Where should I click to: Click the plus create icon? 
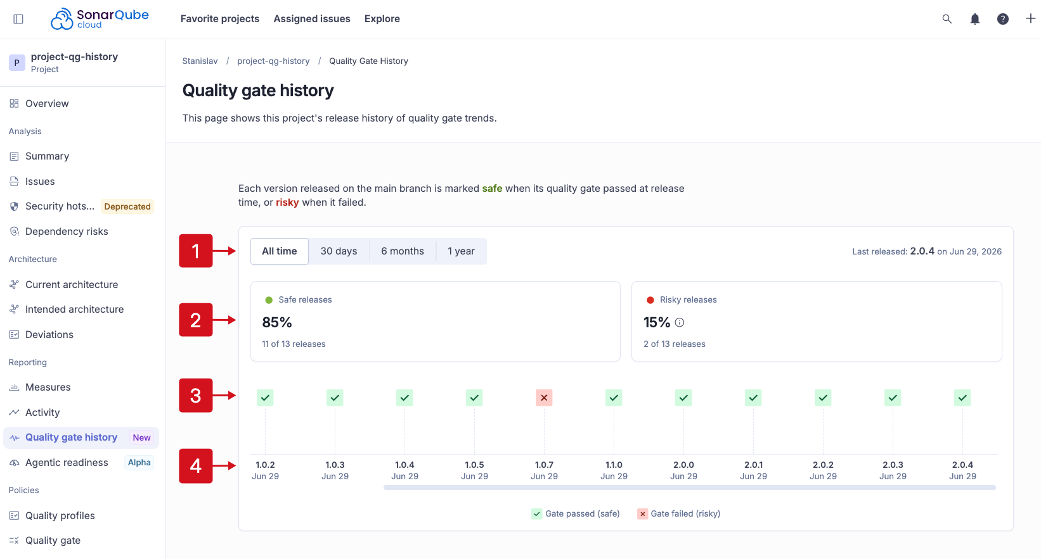pyautogui.click(x=1031, y=19)
